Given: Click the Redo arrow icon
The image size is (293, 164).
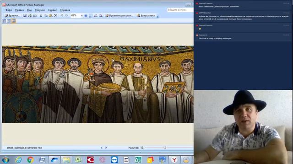Looking at the screenshot, I should tap(67, 15).
